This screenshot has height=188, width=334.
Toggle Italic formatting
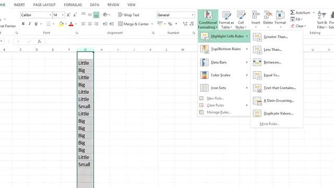coord(30,24)
